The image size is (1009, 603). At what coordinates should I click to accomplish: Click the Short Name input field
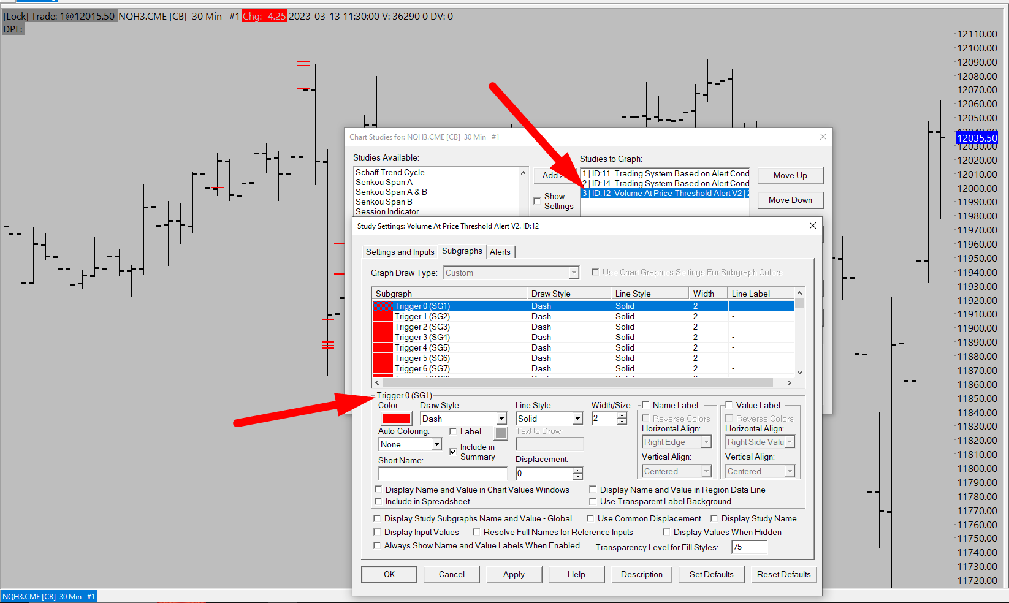pyautogui.click(x=443, y=473)
